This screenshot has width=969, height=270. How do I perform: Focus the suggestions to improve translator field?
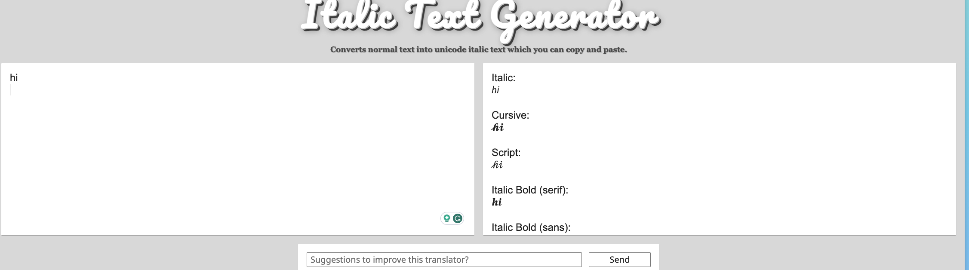pyautogui.click(x=444, y=260)
